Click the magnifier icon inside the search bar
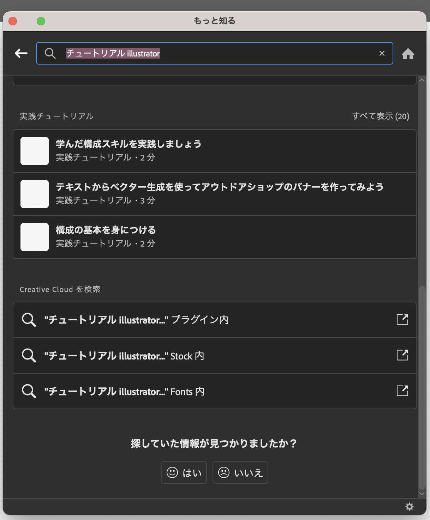Image resolution: width=430 pixels, height=520 pixels. pos(50,53)
